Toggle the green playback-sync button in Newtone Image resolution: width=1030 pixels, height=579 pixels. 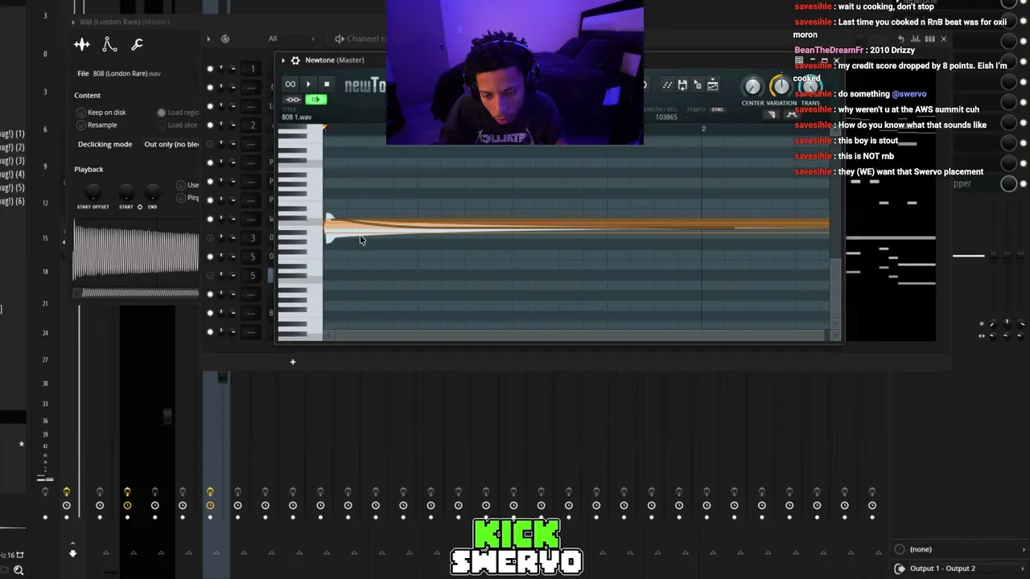coord(315,100)
